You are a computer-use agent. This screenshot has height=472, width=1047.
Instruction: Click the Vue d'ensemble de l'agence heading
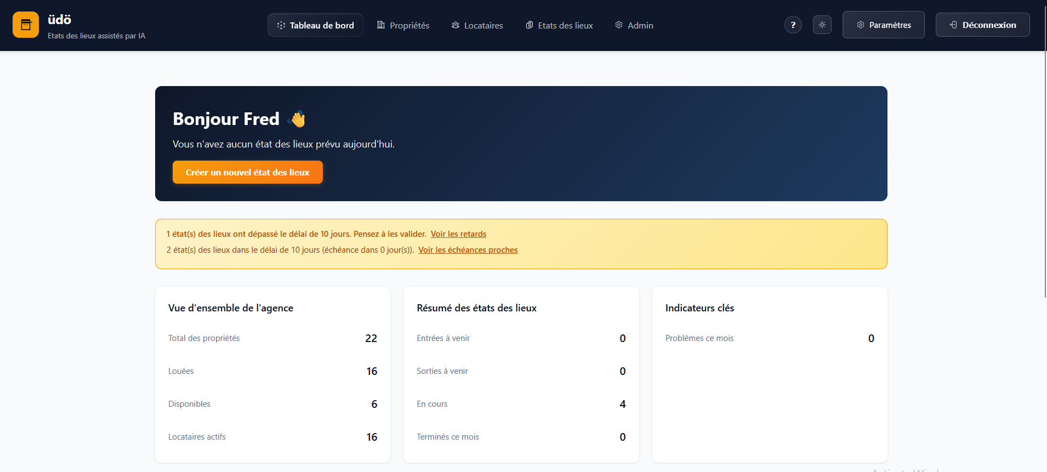tap(231, 308)
